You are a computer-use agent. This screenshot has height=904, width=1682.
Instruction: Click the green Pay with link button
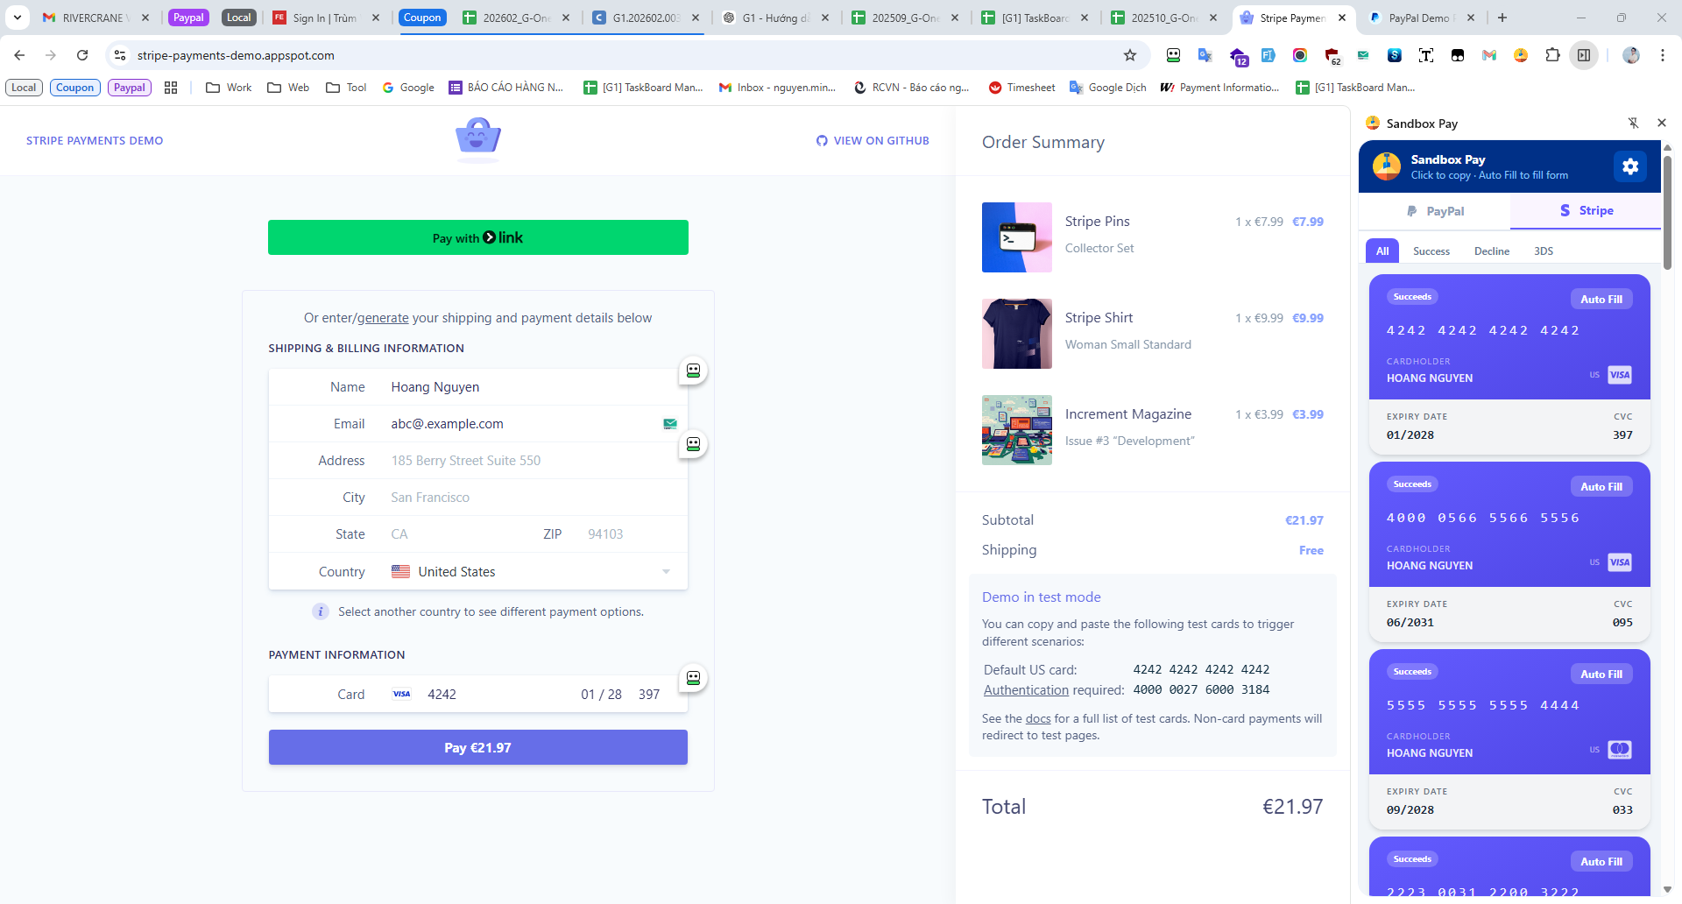[x=478, y=237]
